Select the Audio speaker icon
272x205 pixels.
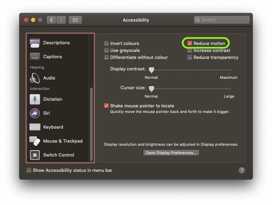click(x=35, y=78)
